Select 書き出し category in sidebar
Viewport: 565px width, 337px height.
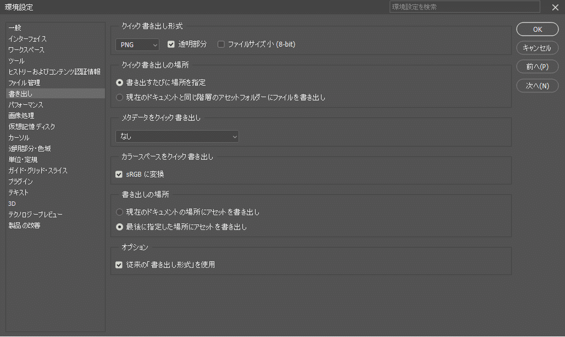[56, 93]
